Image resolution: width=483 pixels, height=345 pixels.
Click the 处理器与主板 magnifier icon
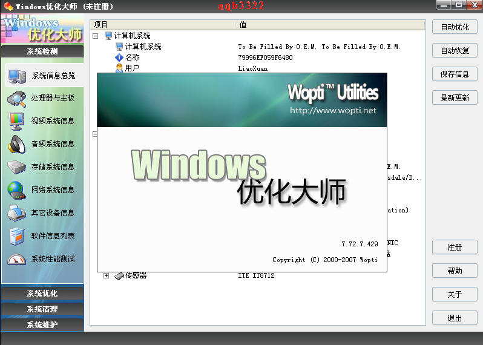point(16,99)
